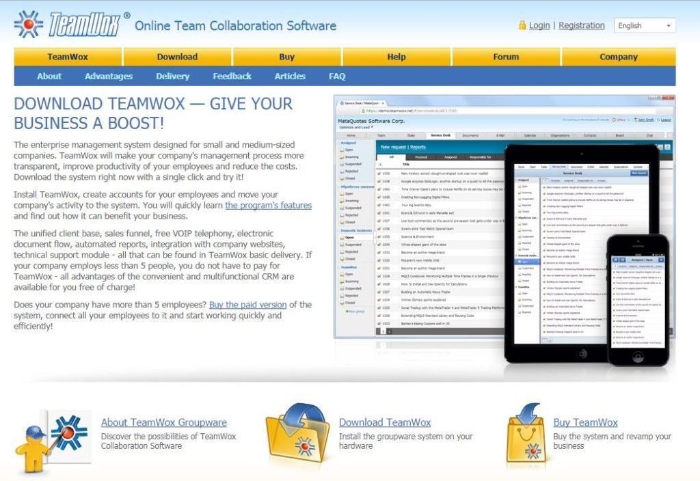Go to the Feedback submenu item

coord(232,77)
